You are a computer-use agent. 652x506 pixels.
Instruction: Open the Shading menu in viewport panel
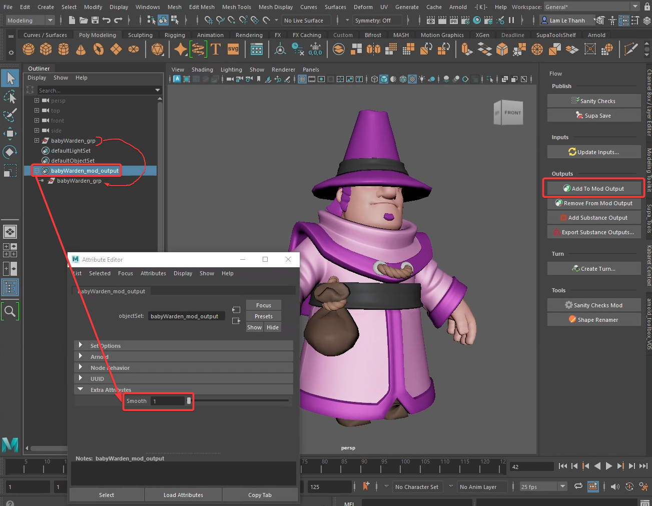(x=202, y=70)
